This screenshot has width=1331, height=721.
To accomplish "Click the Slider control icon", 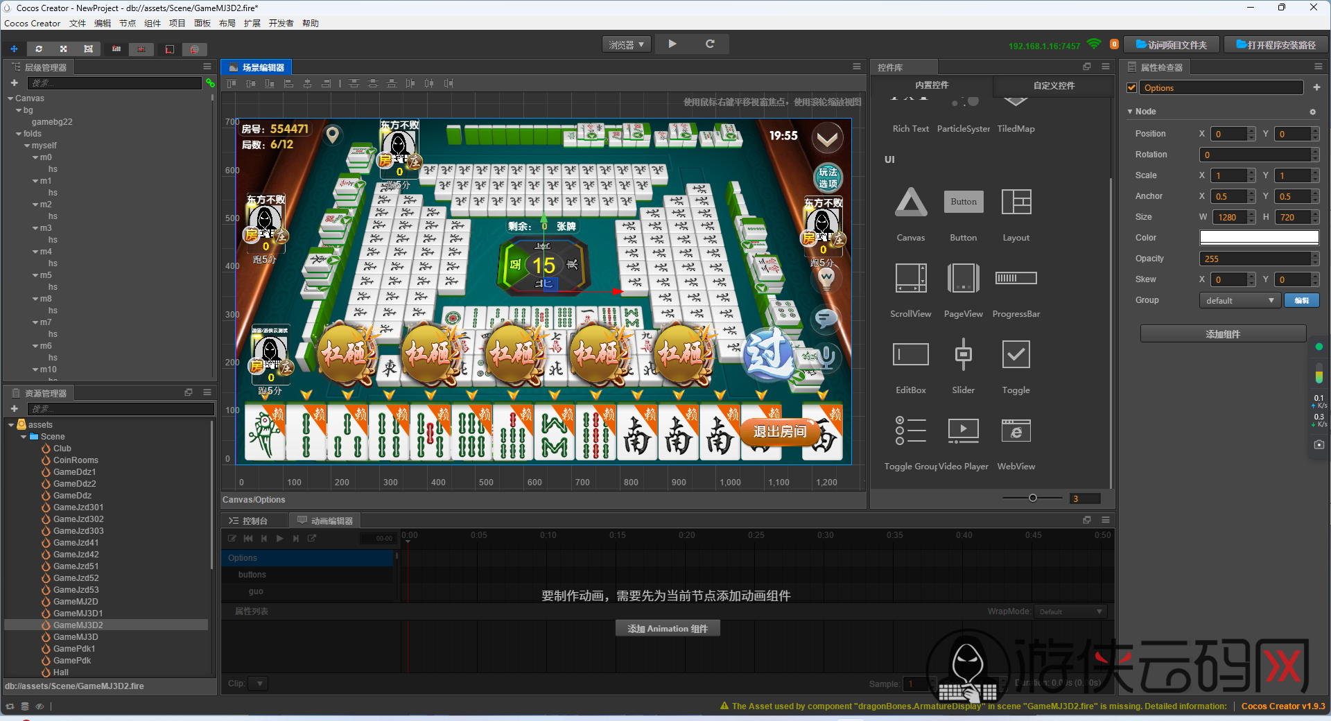I will [x=964, y=354].
